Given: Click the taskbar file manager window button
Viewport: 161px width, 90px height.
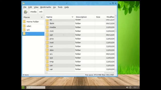Looking at the screenshot, I should [x=36, y=87].
